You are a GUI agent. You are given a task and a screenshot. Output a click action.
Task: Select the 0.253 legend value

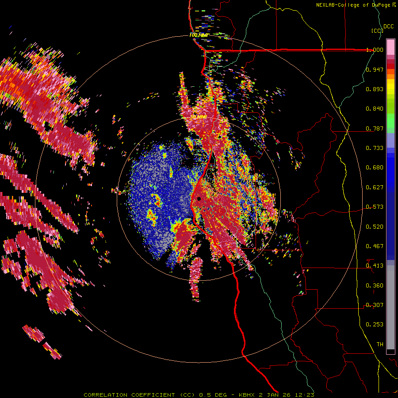[x=375, y=325]
